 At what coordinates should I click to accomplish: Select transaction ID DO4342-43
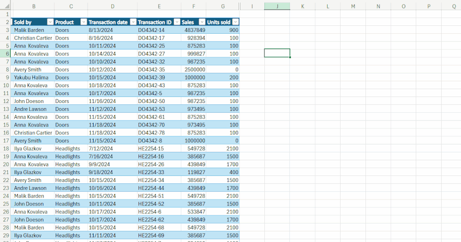tap(159, 85)
